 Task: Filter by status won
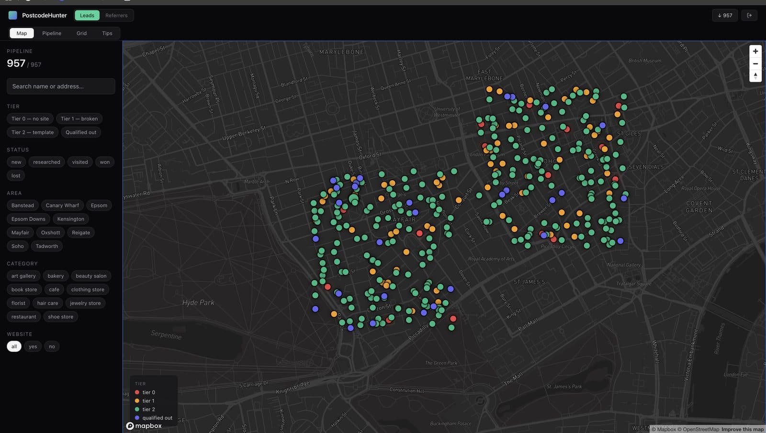105,162
